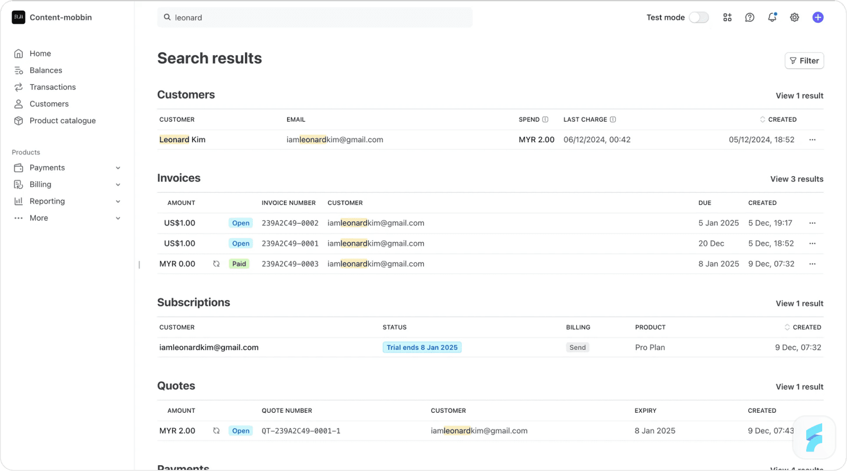Open the settings gear icon
The image size is (847, 471).
(795, 17)
